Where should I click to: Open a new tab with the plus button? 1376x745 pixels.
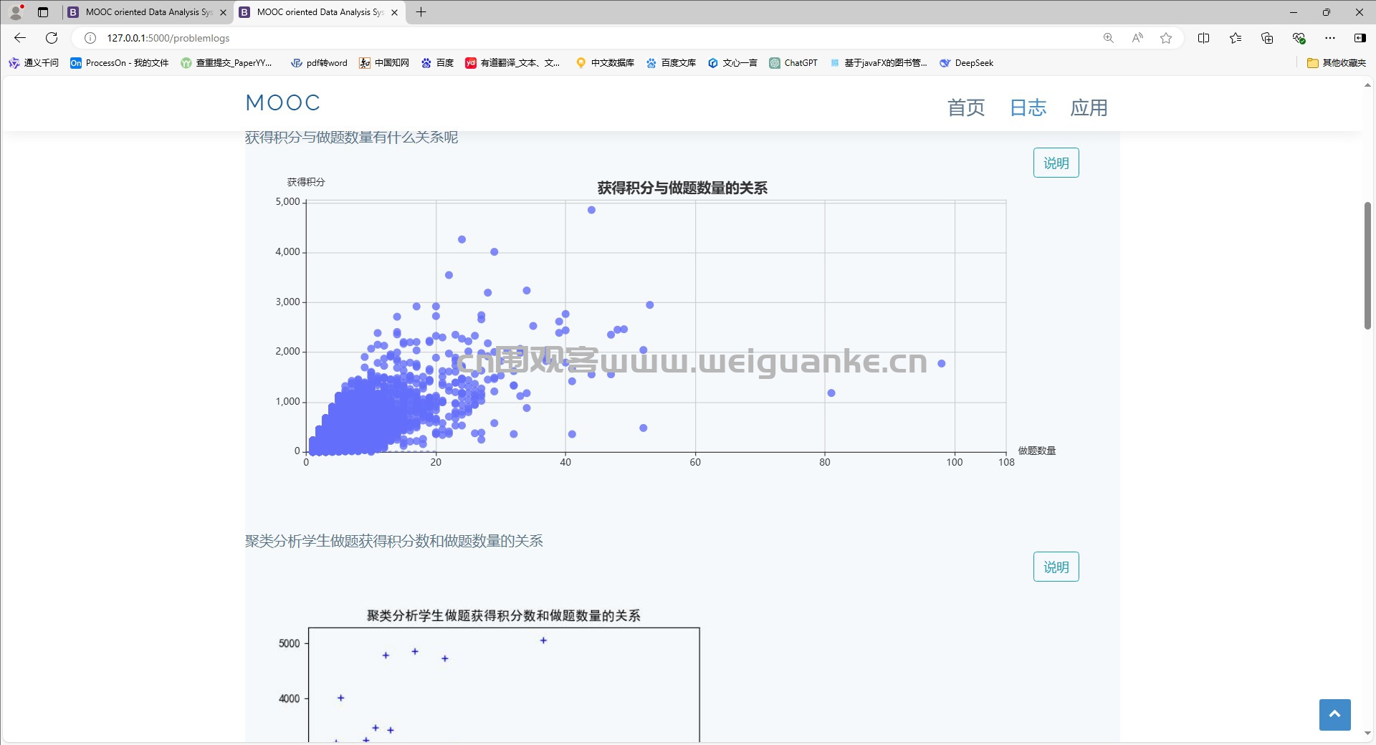(421, 12)
